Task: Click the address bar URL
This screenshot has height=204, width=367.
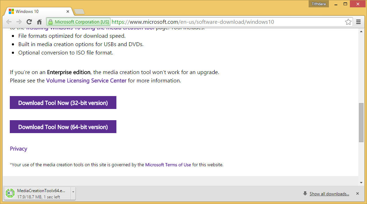Action: pos(193,22)
